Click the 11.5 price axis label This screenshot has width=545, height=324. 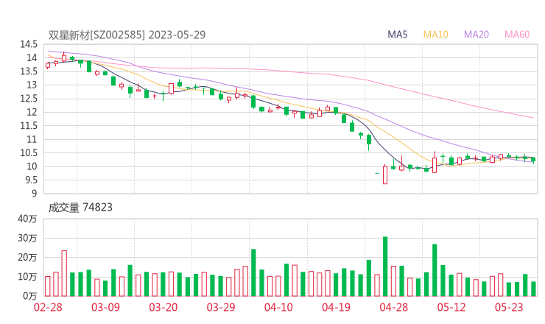[x=29, y=126]
